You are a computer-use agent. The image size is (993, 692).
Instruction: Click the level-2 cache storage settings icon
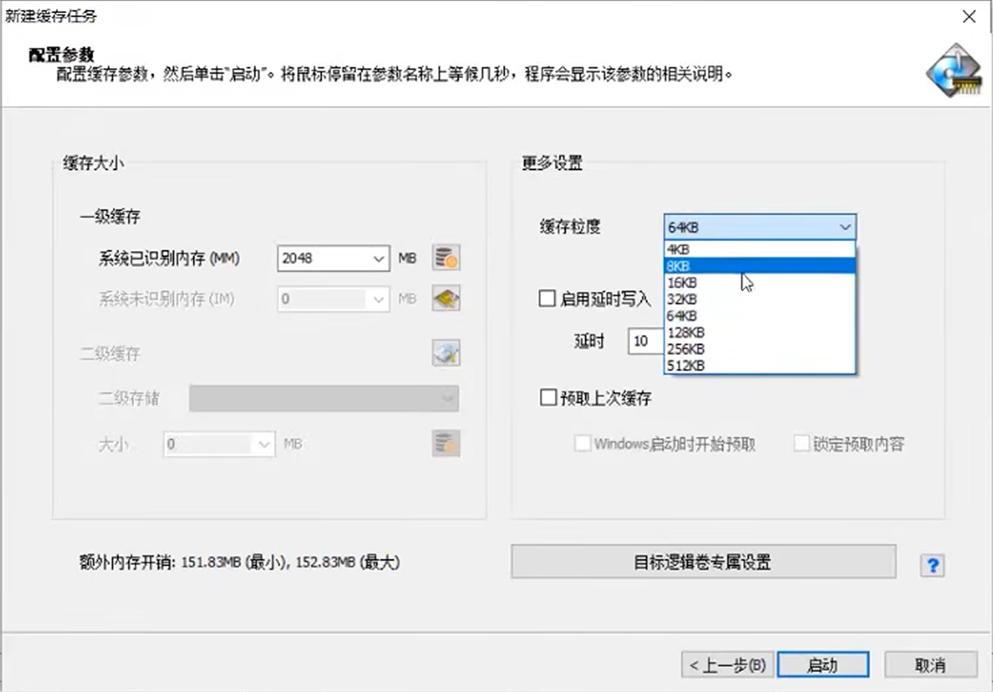click(x=445, y=352)
